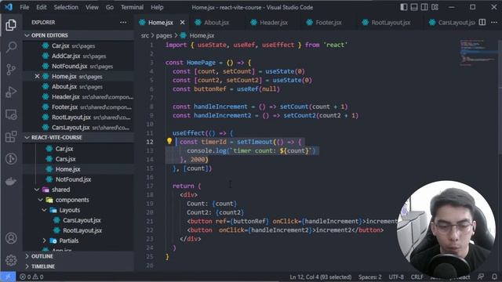Toggle the primary side bar layout icon
502x282 pixels.
coord(404,7)
